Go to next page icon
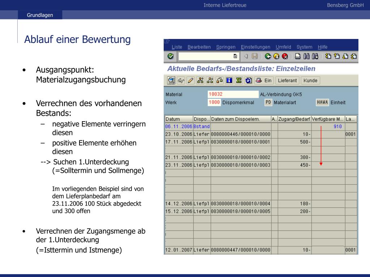Image resolution: width=370 pixels, height=277 pixels. 345,56
